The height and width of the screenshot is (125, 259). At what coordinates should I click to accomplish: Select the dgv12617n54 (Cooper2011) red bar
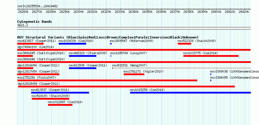(x=38, y=74)
